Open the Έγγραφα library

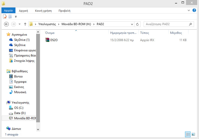pos(20,82)
